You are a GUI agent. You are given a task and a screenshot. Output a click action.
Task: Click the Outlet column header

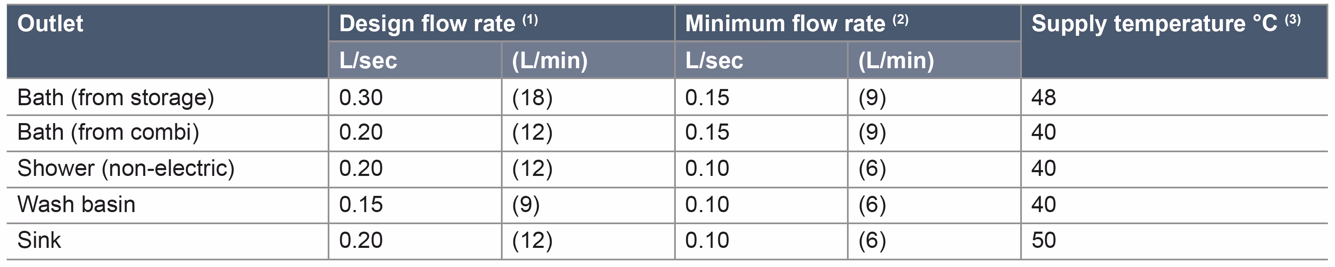[50, 24]
